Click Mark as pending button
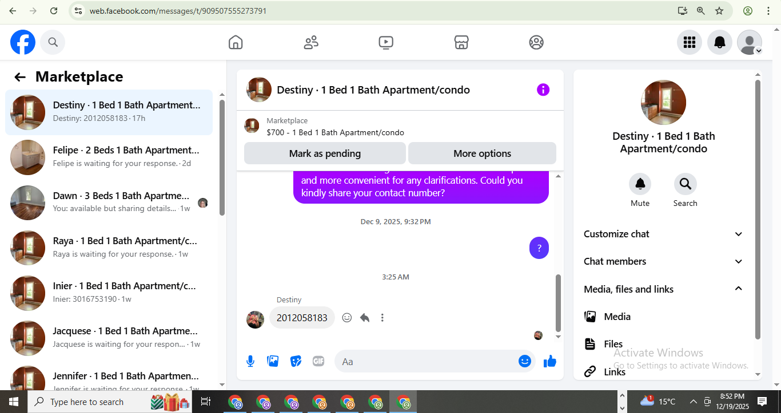Screen dimensions: 781x413 pyautogui.click(x=325, y=153)
